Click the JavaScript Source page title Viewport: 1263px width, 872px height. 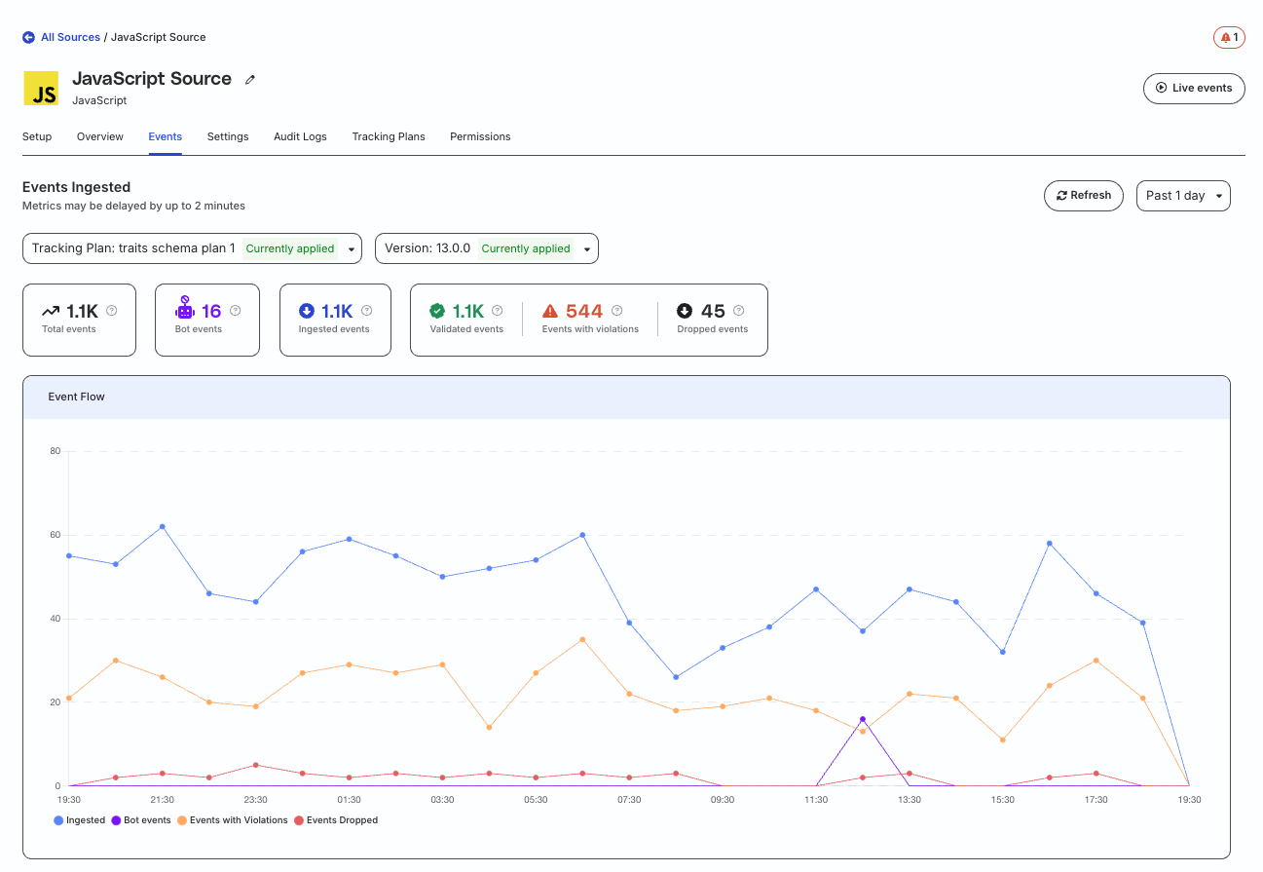click(x=152, y=79)
